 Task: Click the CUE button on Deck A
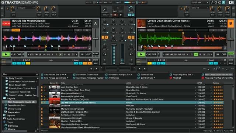coord(13,54)
